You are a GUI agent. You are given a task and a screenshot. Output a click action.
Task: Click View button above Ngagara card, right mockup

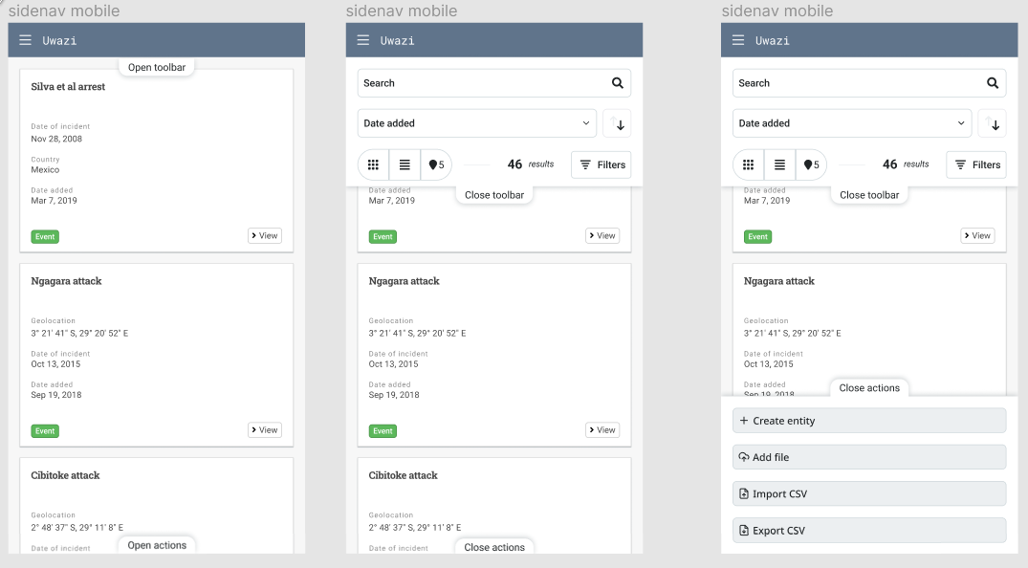pos(977,235)
